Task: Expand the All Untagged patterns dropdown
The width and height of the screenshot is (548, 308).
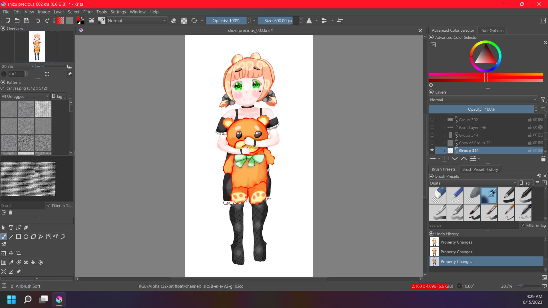Action: point(25,96)
